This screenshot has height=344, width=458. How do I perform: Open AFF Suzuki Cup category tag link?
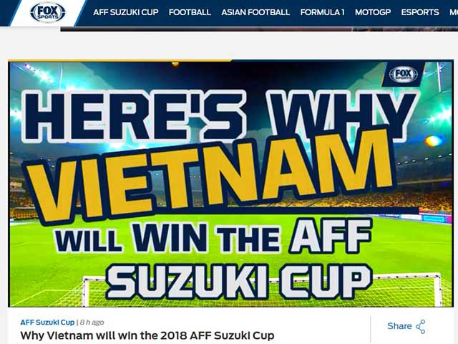(x=47, y=322)
